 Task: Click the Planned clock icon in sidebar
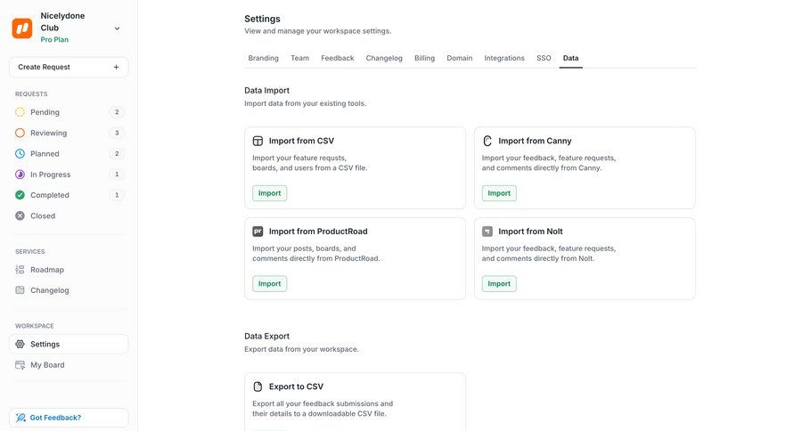coord(20,154)
